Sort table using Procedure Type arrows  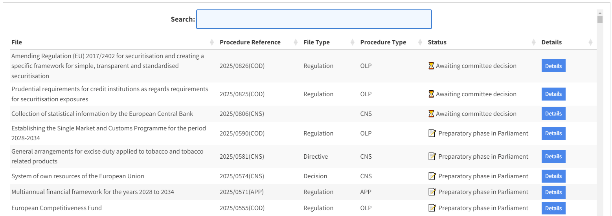tap(420, 42)
